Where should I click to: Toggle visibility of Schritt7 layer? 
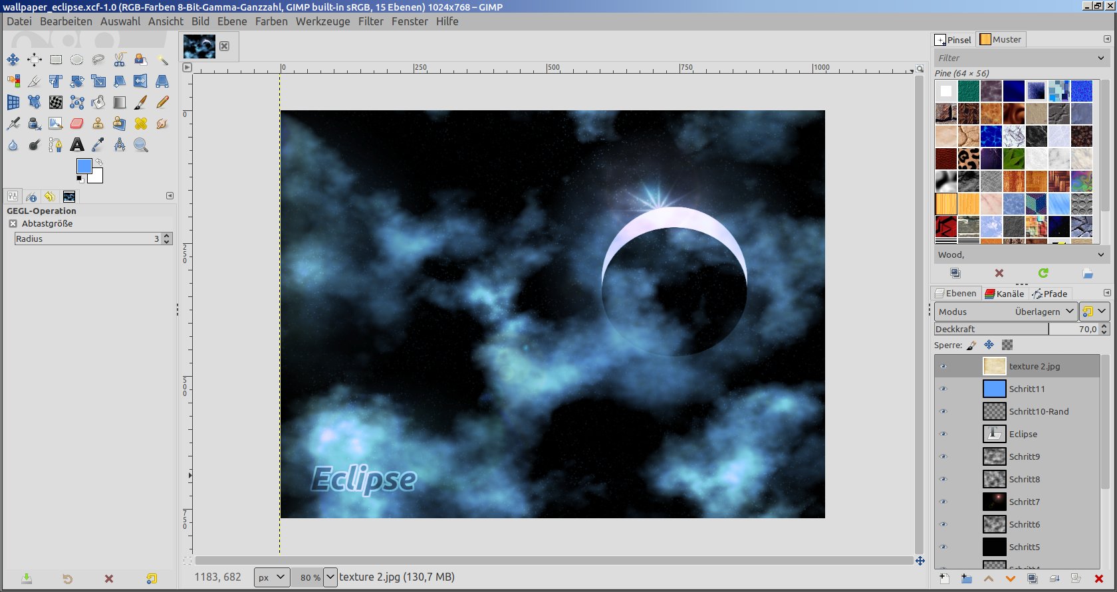943,502
